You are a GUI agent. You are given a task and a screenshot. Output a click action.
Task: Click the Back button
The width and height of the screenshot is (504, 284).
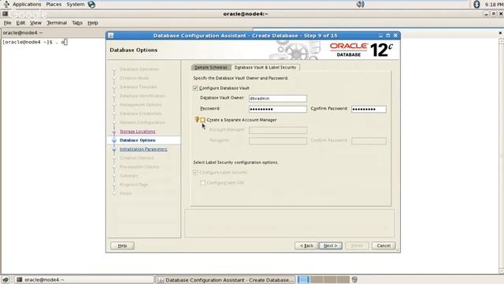306,245
